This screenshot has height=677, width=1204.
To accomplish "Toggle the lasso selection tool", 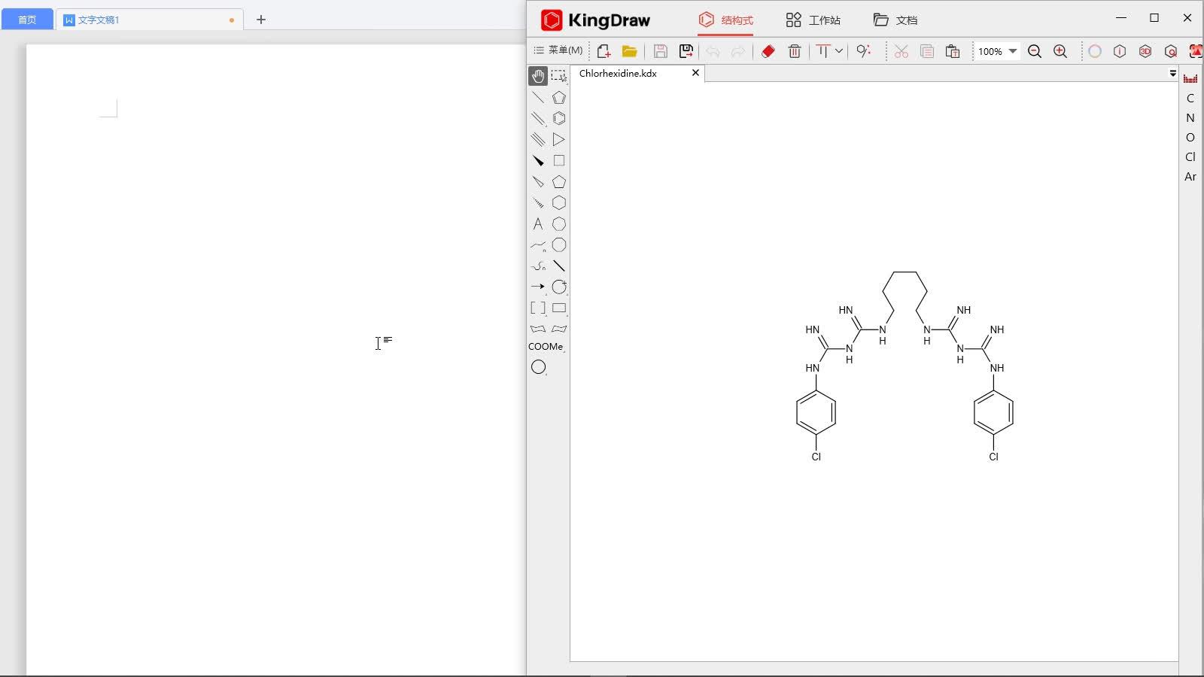I will tap(558, 75).
